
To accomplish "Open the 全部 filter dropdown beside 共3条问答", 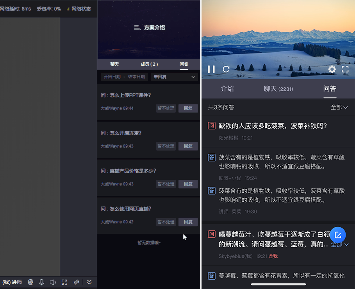I will (339, 107).
